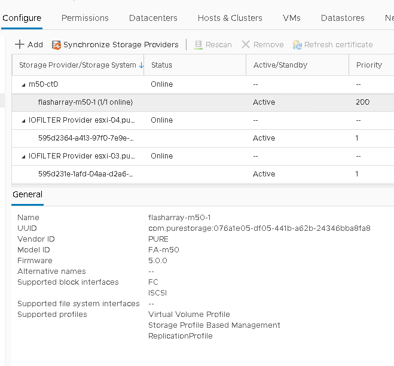Click the Remove X icon
394x366 pixels.
[x=246, y=45]
